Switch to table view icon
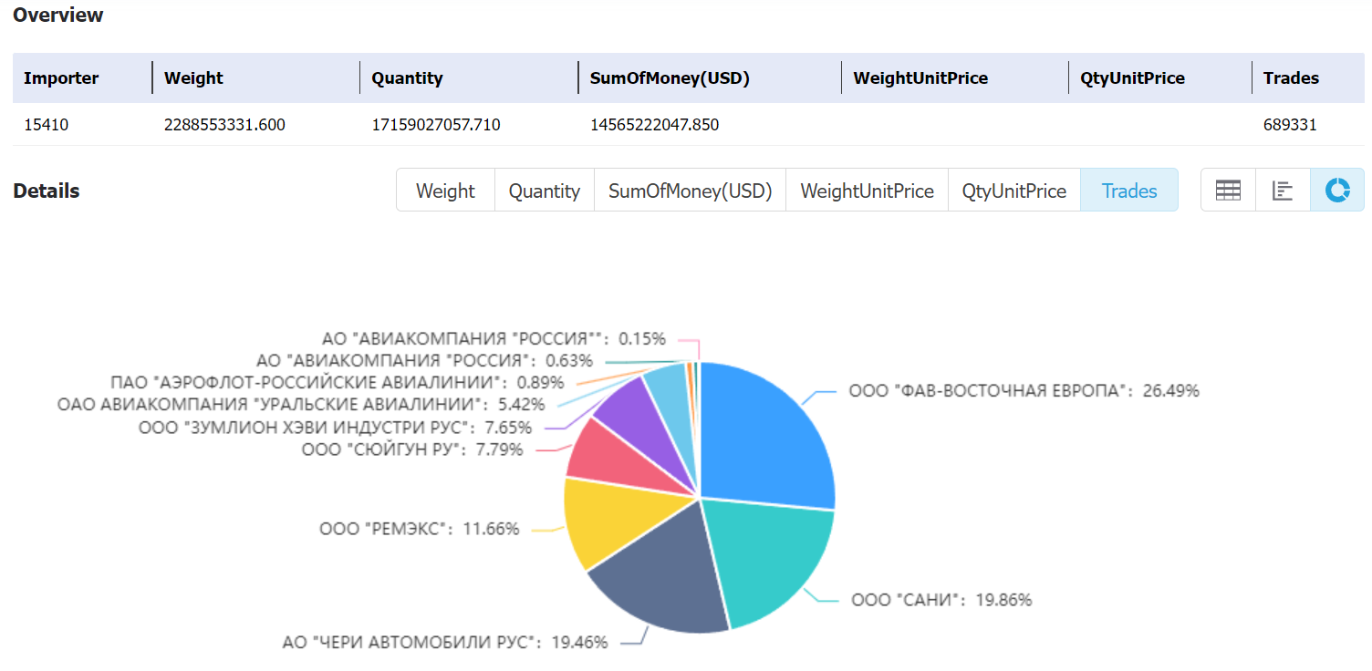This screenshot has width=1372, height=671. coord(1228,191)
